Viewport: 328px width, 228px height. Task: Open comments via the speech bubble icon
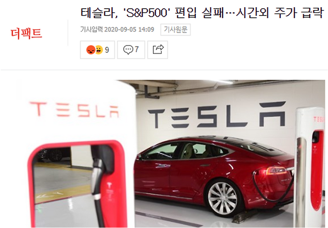128,50
